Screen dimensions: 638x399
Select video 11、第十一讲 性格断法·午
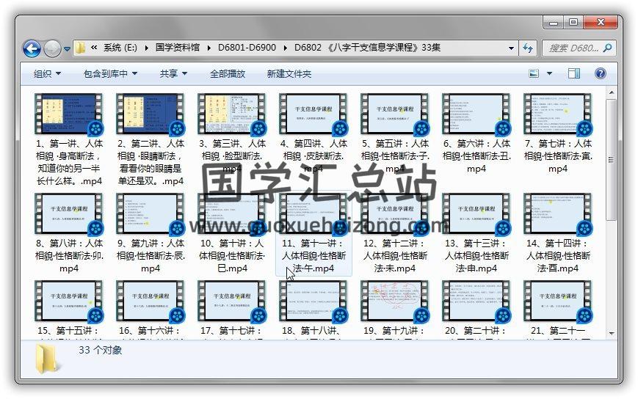(x=313, y=233)
